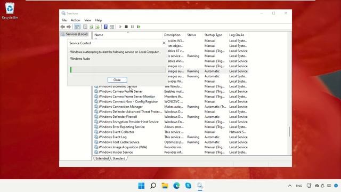Select Windows Image Acquisition (WIA) service

tap(123, 147)
